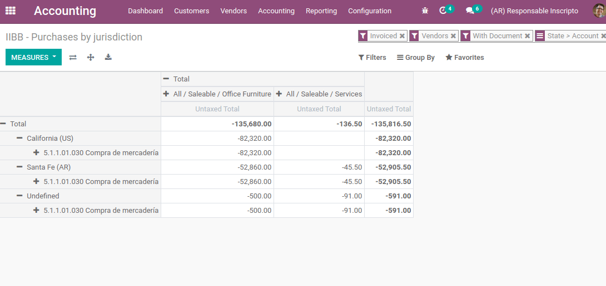The width and height of the screenshot is (606, 286).
Task: Open the Vendors menu
Action: [234, 11]
